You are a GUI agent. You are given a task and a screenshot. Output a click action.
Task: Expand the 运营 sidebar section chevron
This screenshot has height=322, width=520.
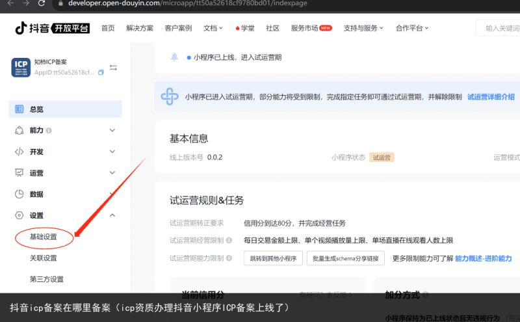click(x=112, y=172)
